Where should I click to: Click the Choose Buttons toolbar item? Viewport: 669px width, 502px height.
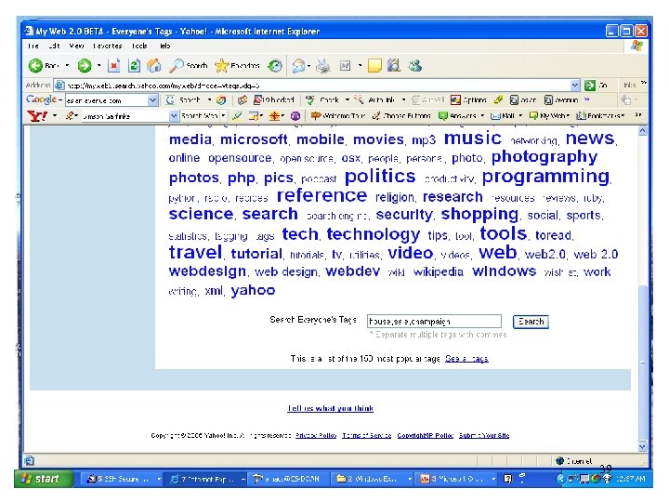pos(401,115)
